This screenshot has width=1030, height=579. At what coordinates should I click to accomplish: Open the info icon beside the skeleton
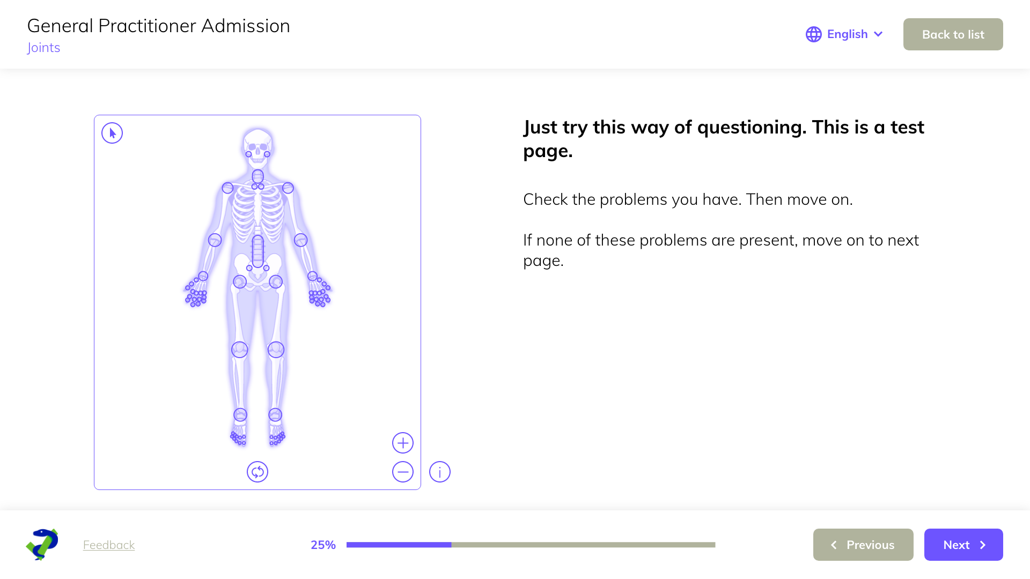(x=440, y=472)
